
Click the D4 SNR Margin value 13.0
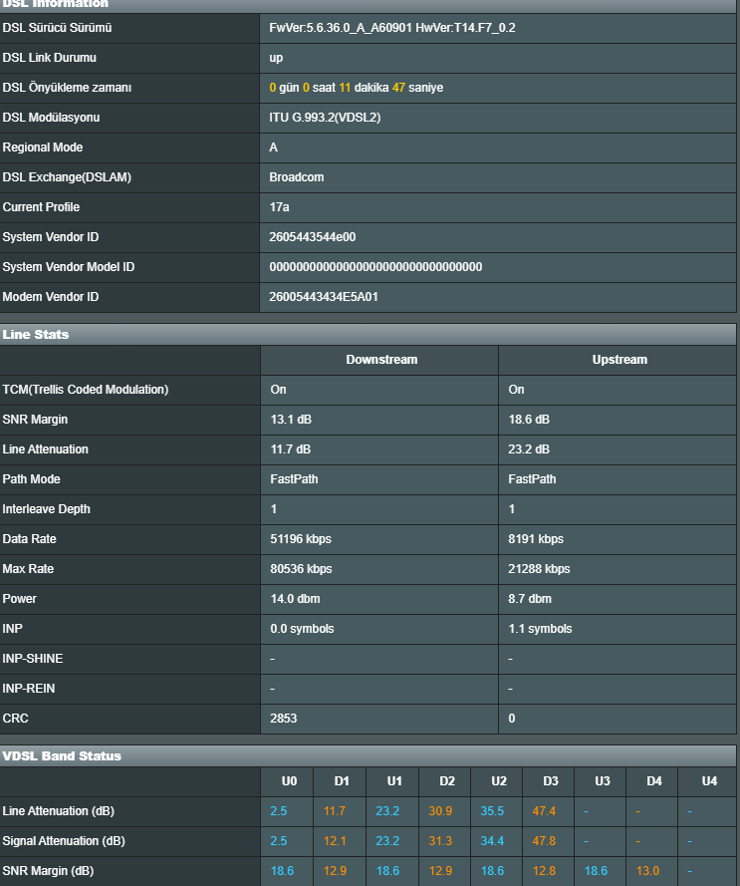(x=647, y=871)
